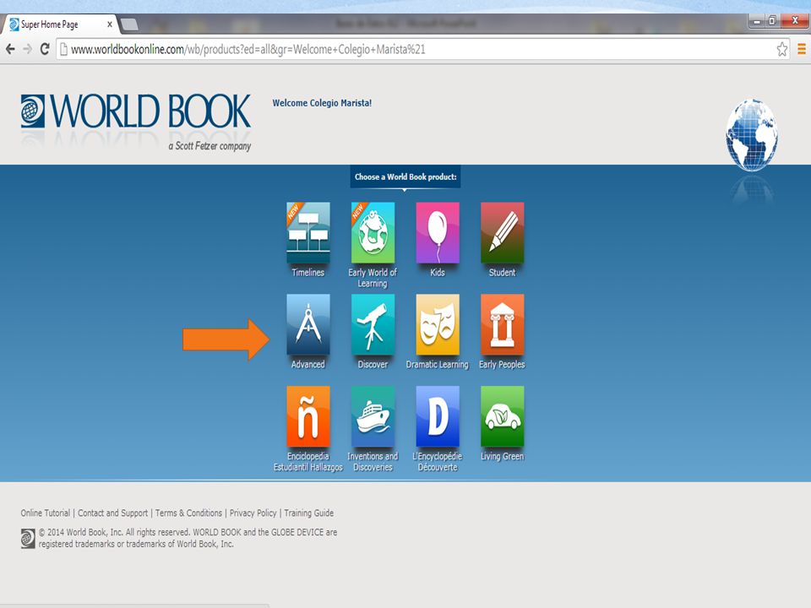This screenshot has width=811, height=608.
Task: View the Terms & Conditions link
Action: point(188,513)
